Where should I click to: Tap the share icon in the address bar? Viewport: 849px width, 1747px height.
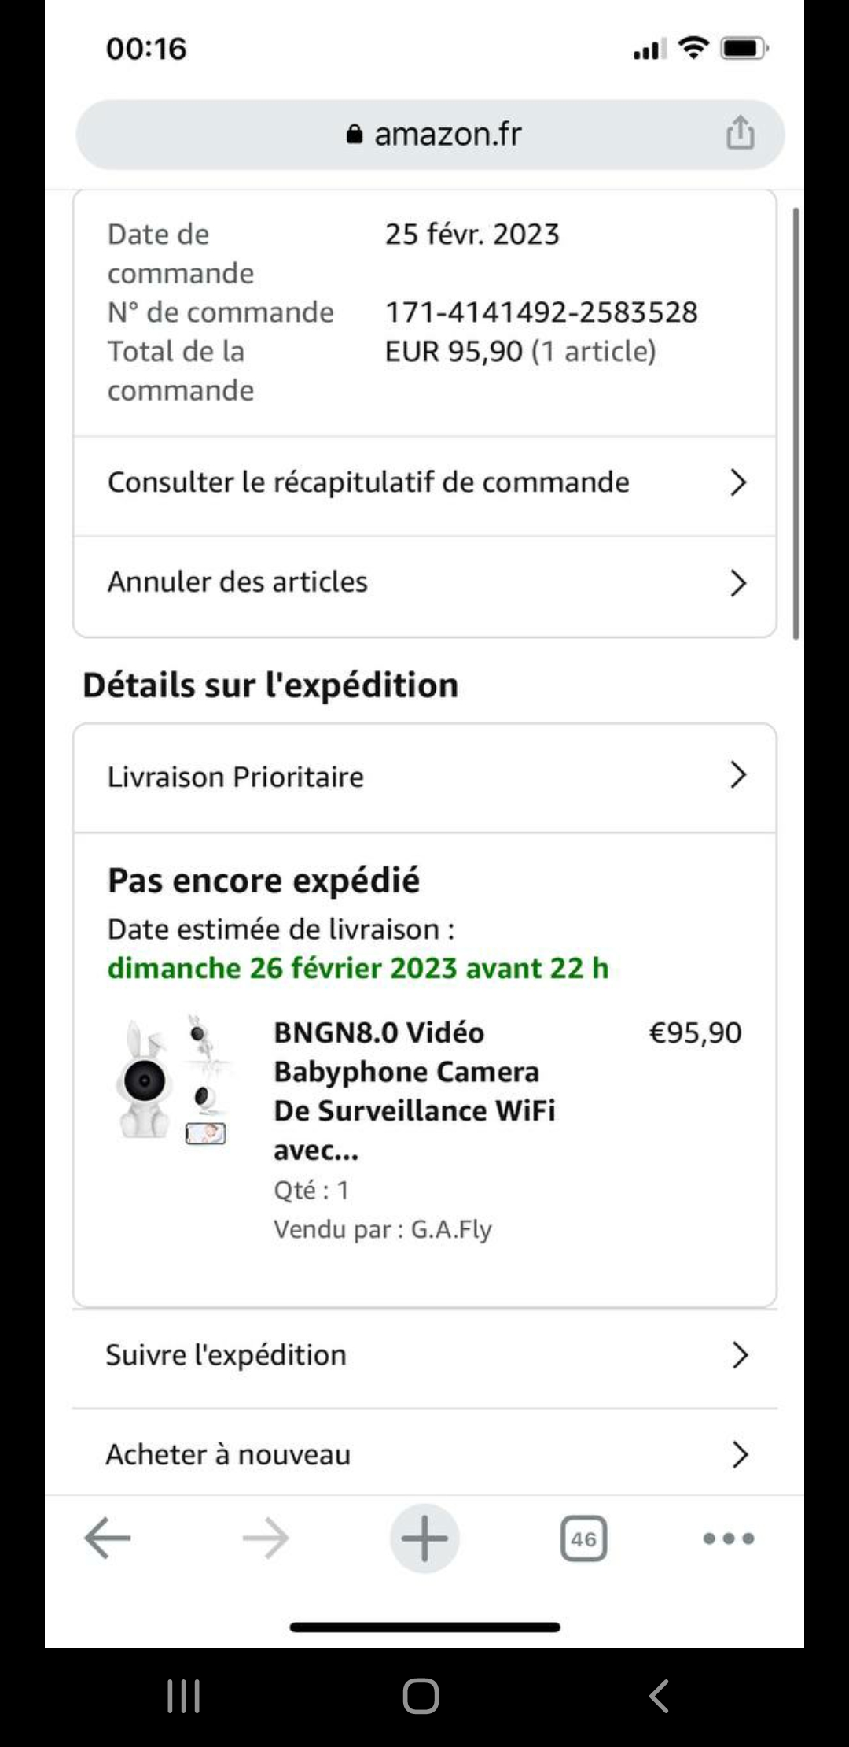point(740,133)
